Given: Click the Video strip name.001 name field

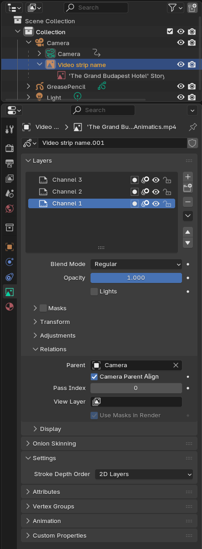Looking at the screenshot, I should point(112,143).
